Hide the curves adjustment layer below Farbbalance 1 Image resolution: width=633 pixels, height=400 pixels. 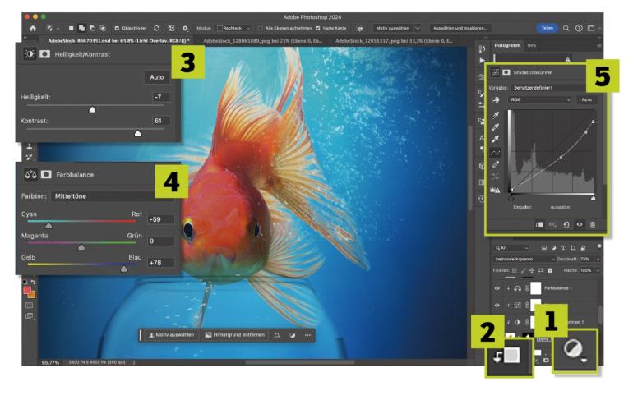pos(497,306)
